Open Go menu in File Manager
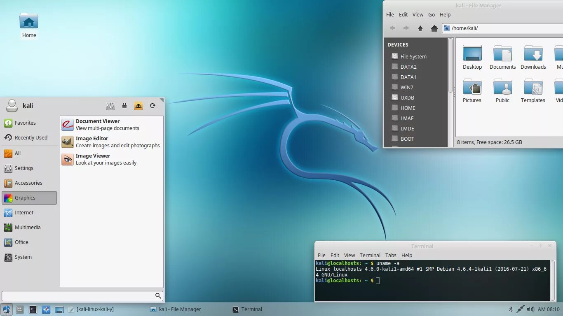The width and height of the screenshot is (563, 316). click(x=432, y=14)
